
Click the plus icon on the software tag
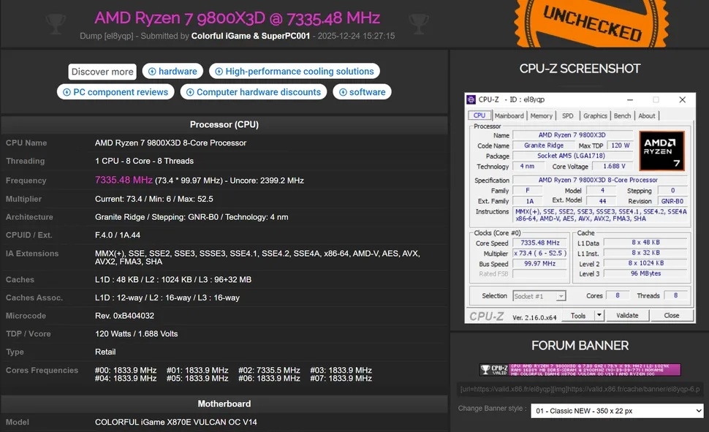(344, 91)
